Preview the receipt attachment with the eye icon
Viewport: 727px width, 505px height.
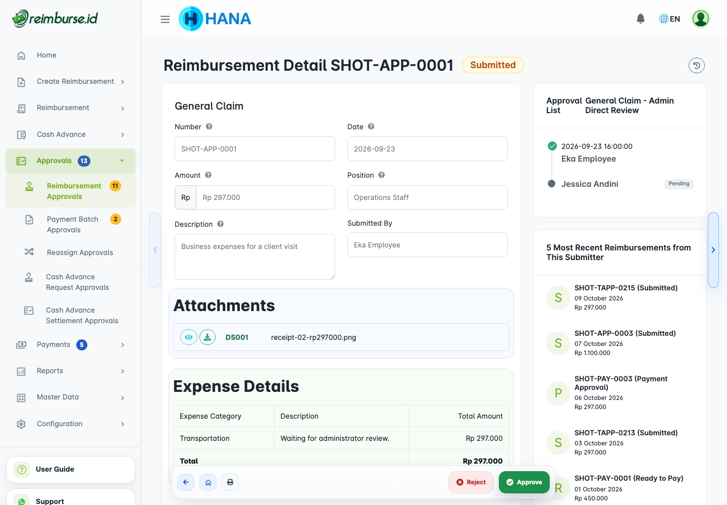pos(189,337)
